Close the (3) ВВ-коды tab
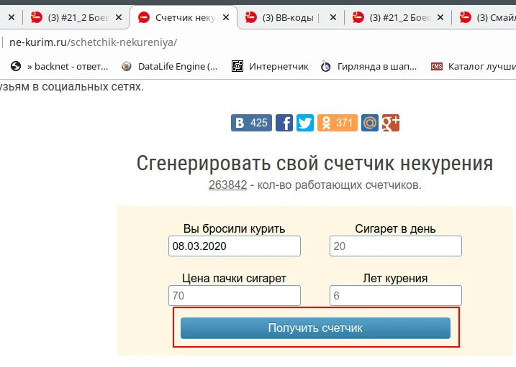Viewport: 516px width, 367px height. 333,17
